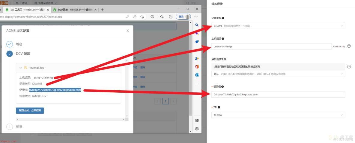This screenshot has height=143, width=355.
Task: Open Read aloud icon in address bar
Action: (135, 17)
